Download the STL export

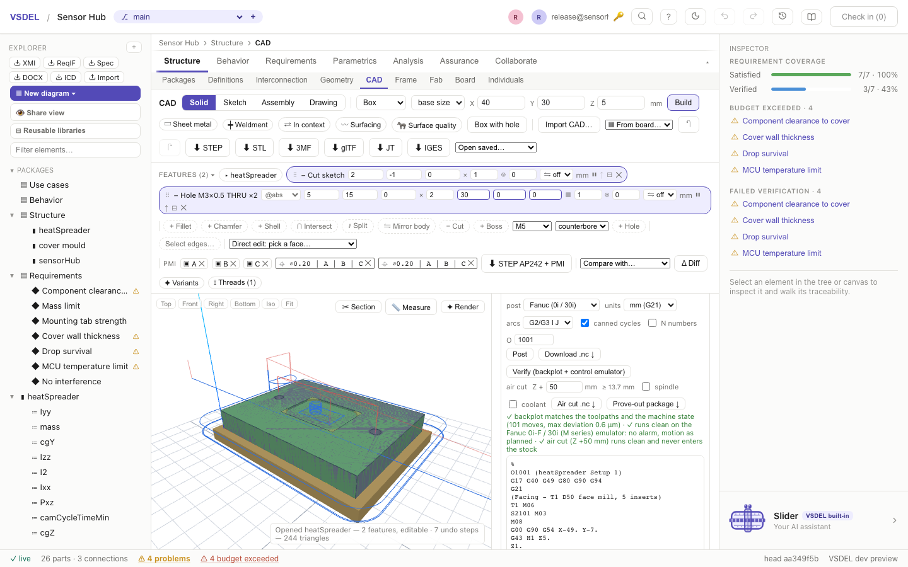(254, 147)
